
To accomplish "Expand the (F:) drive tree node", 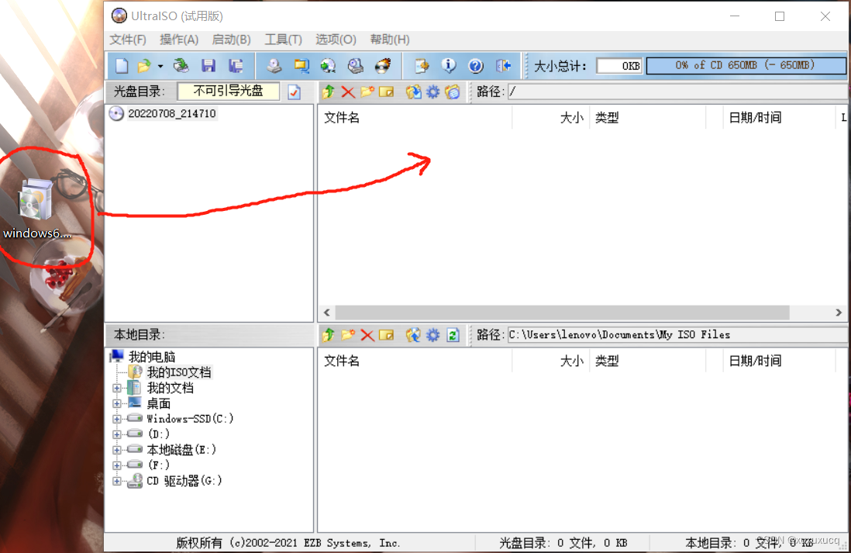I will pyautogui.click(x=117, y=465).
